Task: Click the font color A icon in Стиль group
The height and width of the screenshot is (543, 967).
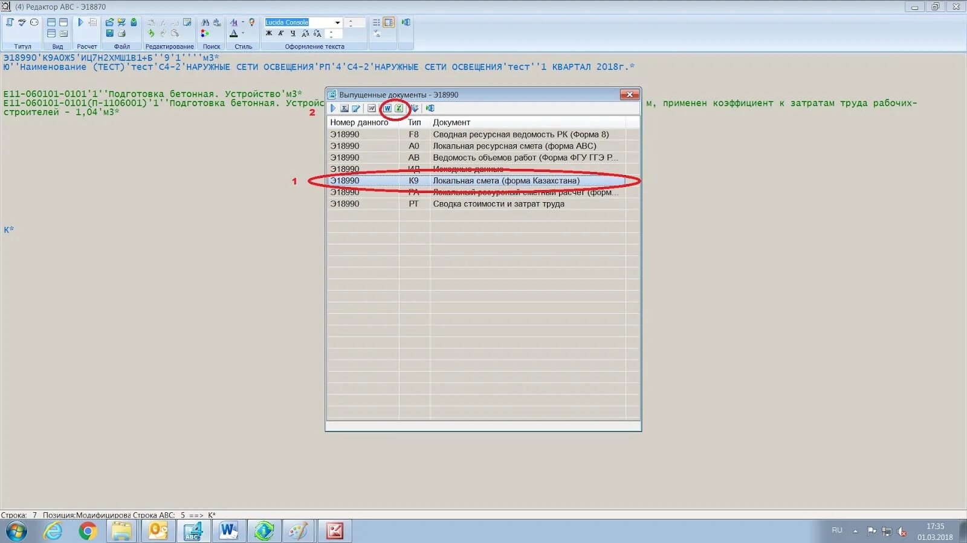Action: click(233, 33)
